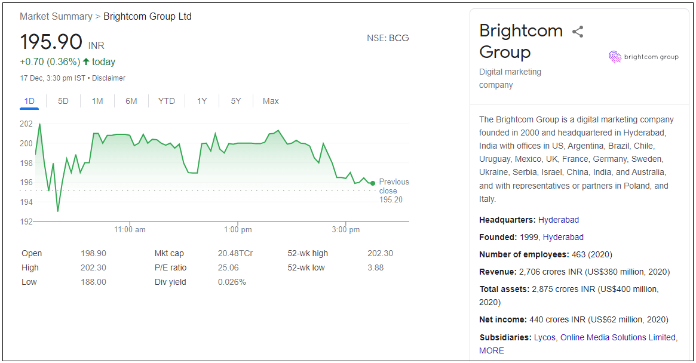Switch to the 5D chart range
This screenshot has height=363, width=696.
tap(63, 101)
